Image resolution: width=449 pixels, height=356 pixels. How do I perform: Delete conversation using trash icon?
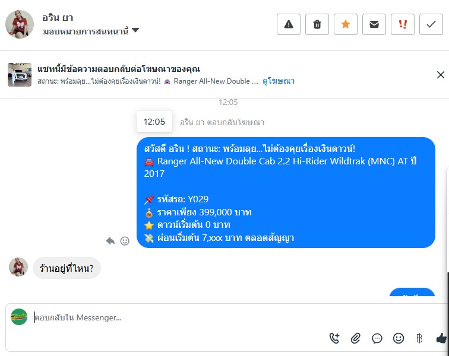tap(317, 24)
